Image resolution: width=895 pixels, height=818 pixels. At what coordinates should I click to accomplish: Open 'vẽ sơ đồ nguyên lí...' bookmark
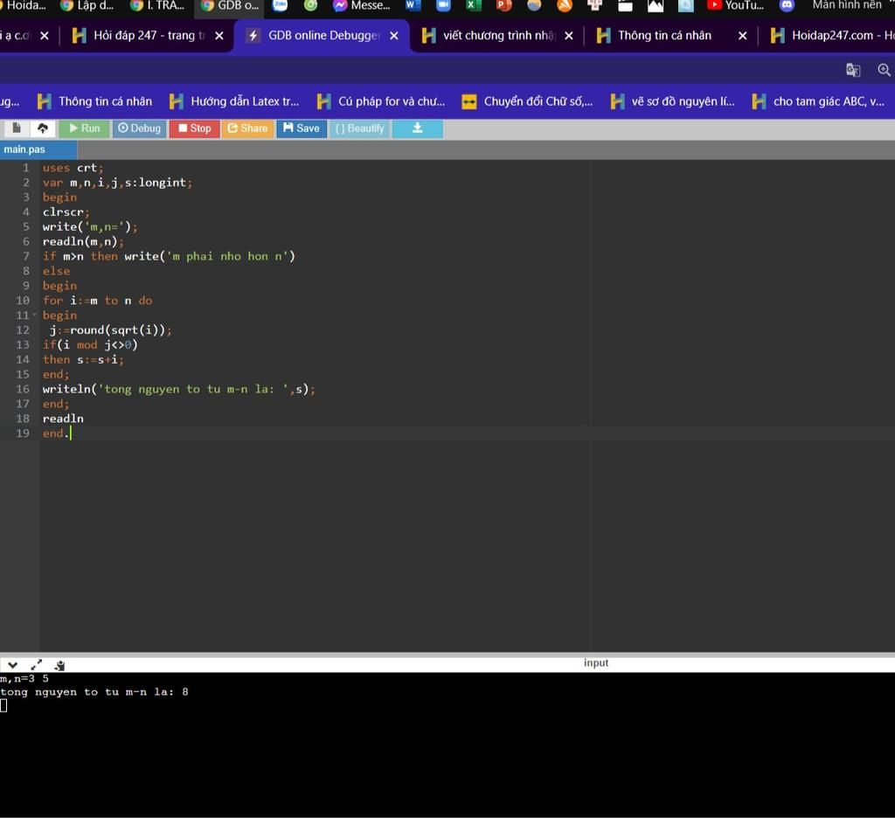[x=672, y=101]
